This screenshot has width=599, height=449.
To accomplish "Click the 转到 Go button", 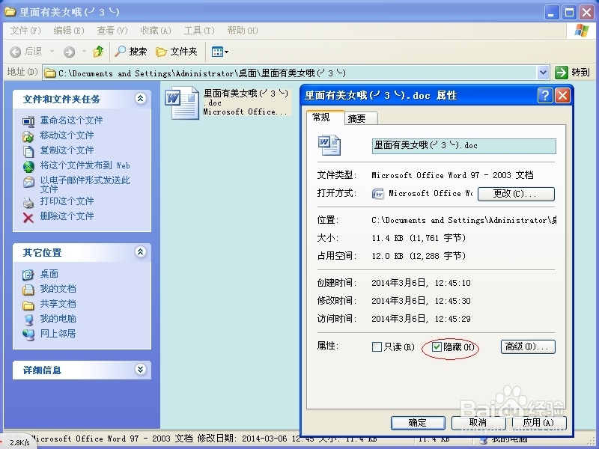I will [x=572, y=72].
